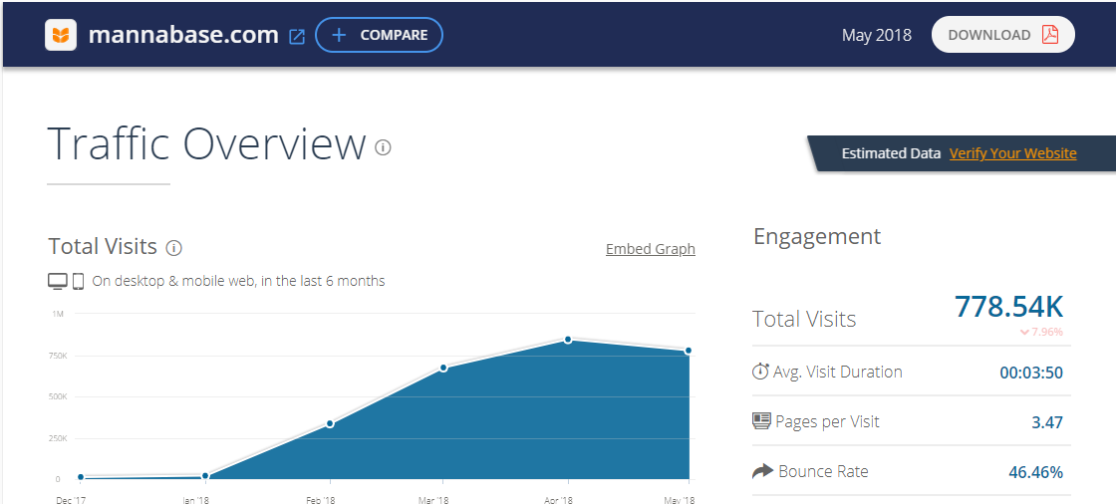Click the Bounce Rate arrow icon

tap(761, 471)
